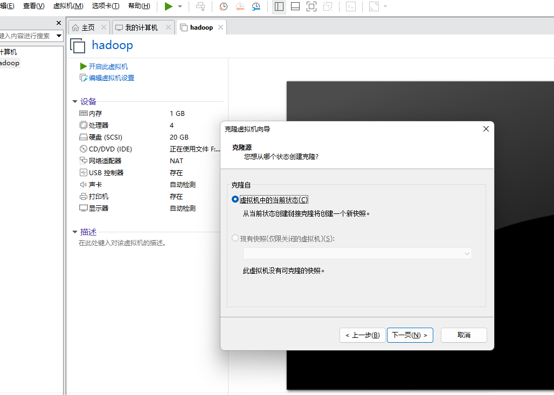Click the 20 GB disk value
The image size is (554, 395).
[x=179, y=137]
